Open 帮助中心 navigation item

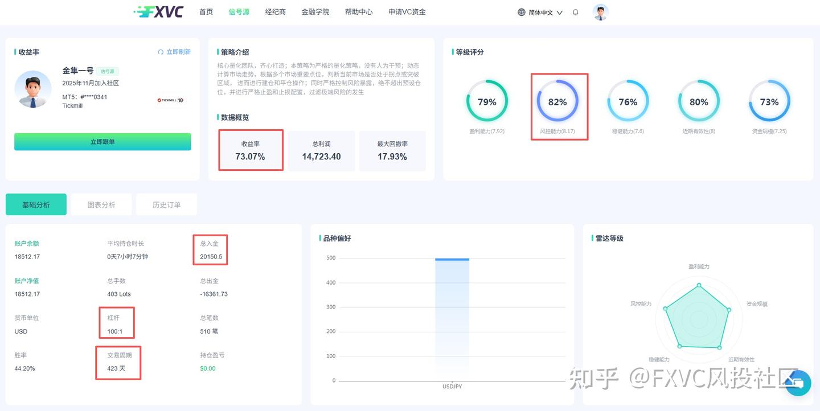tap(359, 11)
